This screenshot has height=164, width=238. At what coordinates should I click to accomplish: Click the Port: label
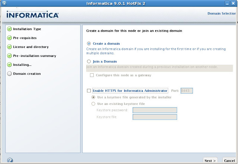coord(175,91)
